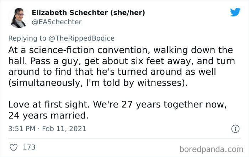Click the 3:51 PM time text

(22, 129)
